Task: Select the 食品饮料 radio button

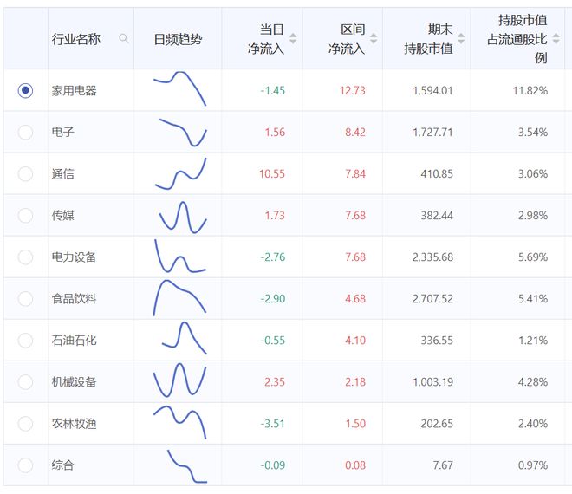Action: pyautogui.click(x=25, y=299)
